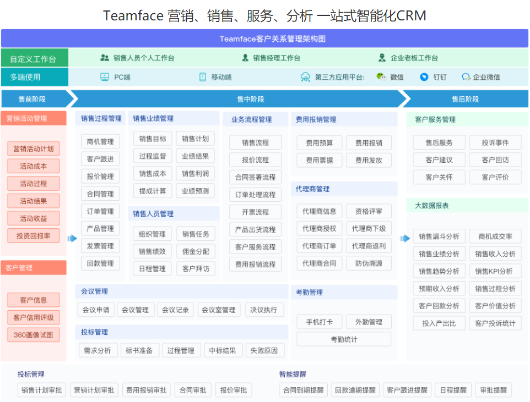Select the 代理商授权 box
Screen dimensions: 530x402
click(x=320, y=229)
